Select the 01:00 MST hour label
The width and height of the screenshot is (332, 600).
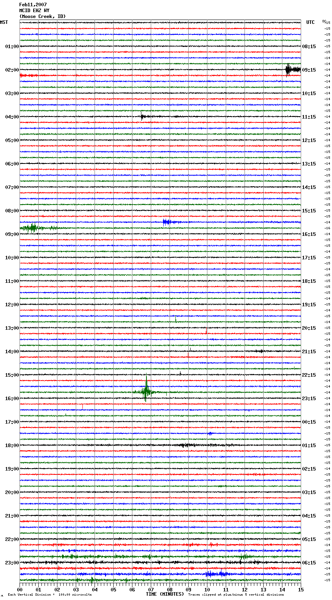tap(12, 47)
